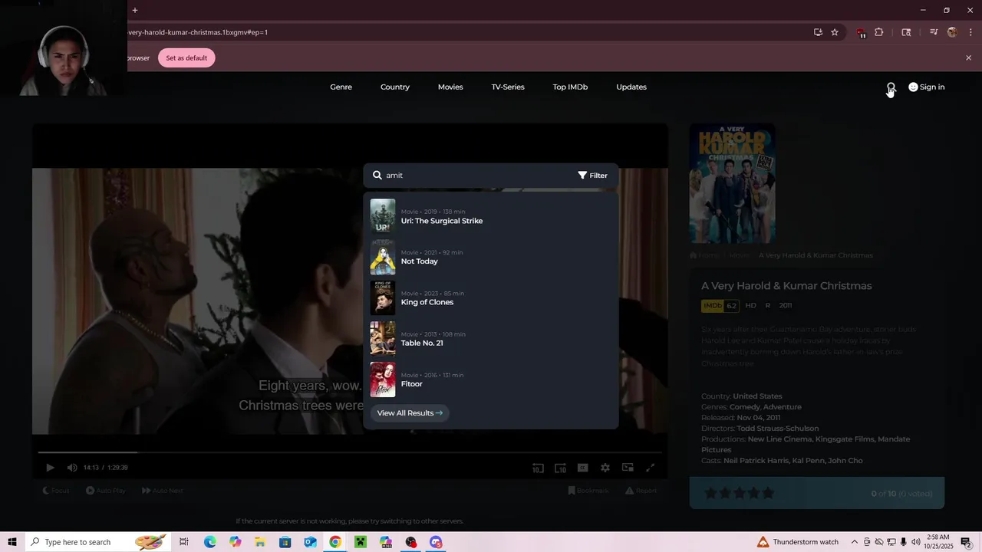This screenshot has width=982, height=552.
Task: Toggle Auto Play option
Action: [106, 491]
